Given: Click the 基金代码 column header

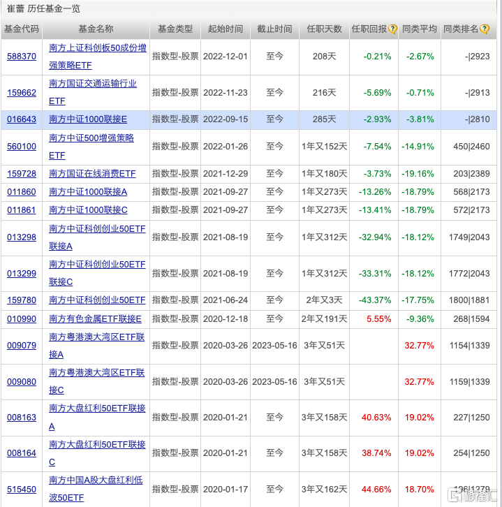Looking at the screenshot, I should (x=22, y=29).
